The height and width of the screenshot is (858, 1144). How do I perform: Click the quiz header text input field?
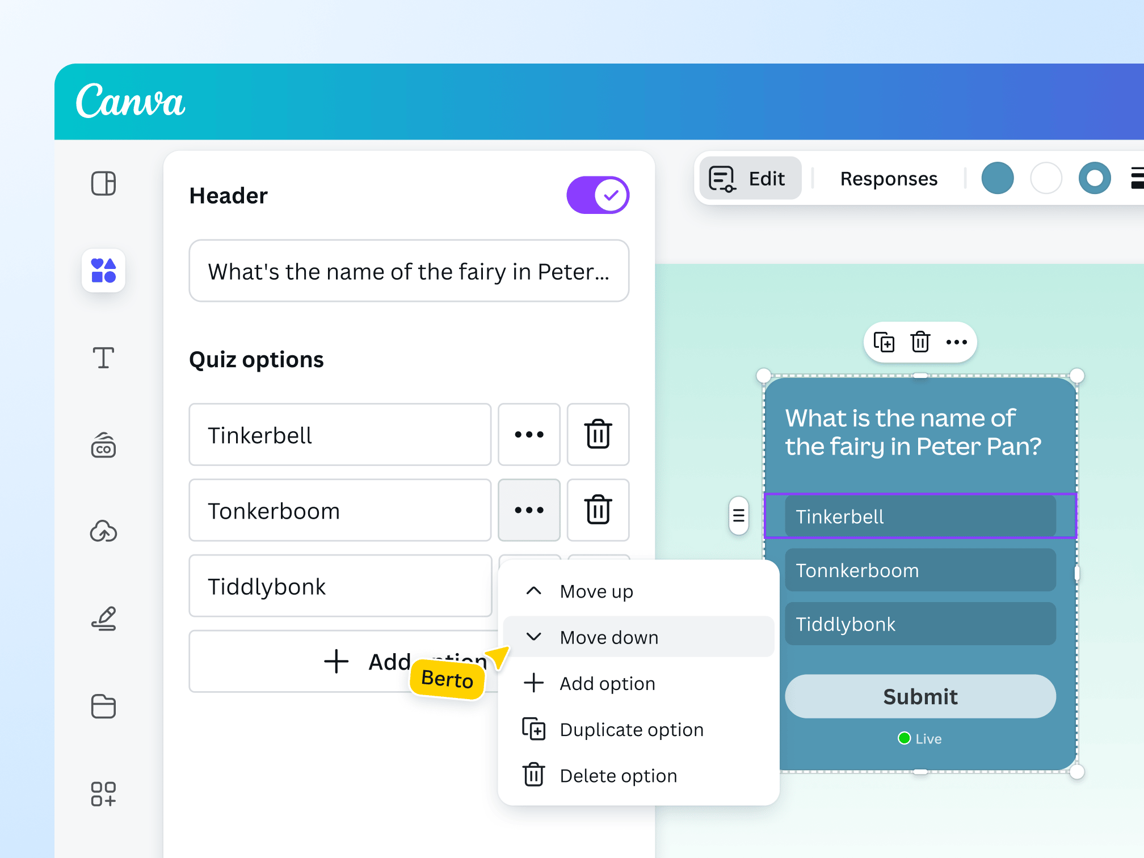pos(409,270)
